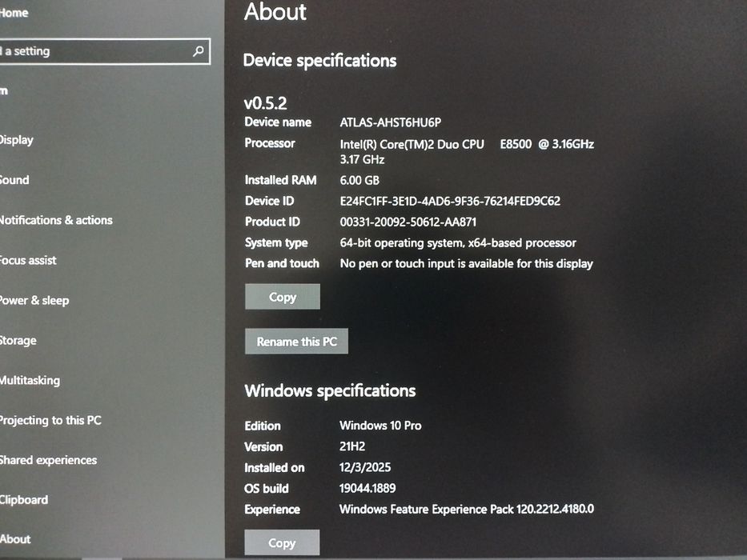
Task: Open Storage settings
Action: (18, 341)
